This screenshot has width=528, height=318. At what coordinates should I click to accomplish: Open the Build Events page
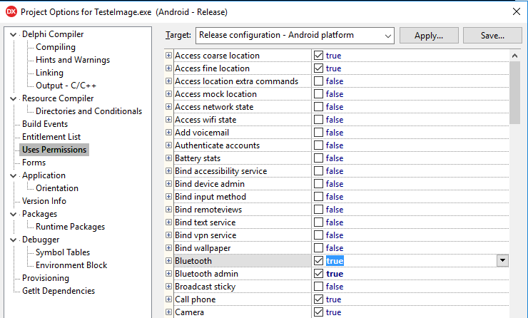point(45,124)
